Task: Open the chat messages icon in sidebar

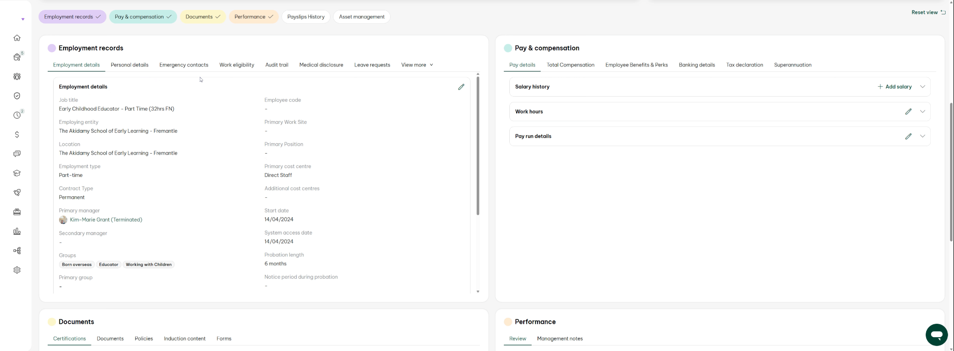Action: [x=17, y=154]
